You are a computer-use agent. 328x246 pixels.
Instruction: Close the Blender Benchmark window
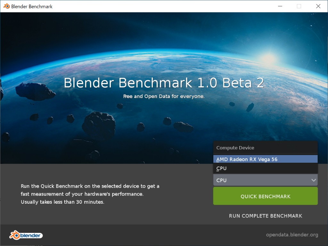pyautogui.click(x=318, y=6)
